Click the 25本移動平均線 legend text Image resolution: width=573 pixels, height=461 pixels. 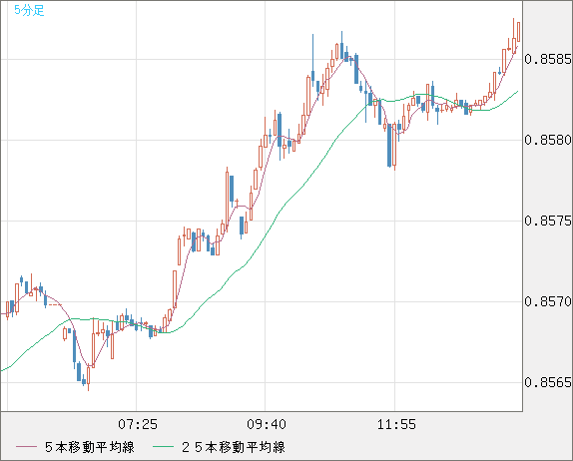pyautogui.click(x=234, y=447)
